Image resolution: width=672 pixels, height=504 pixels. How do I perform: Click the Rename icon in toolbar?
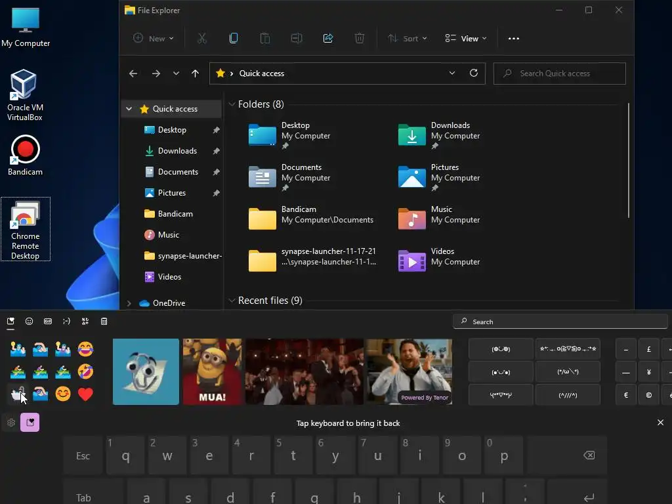coord(297,39)
